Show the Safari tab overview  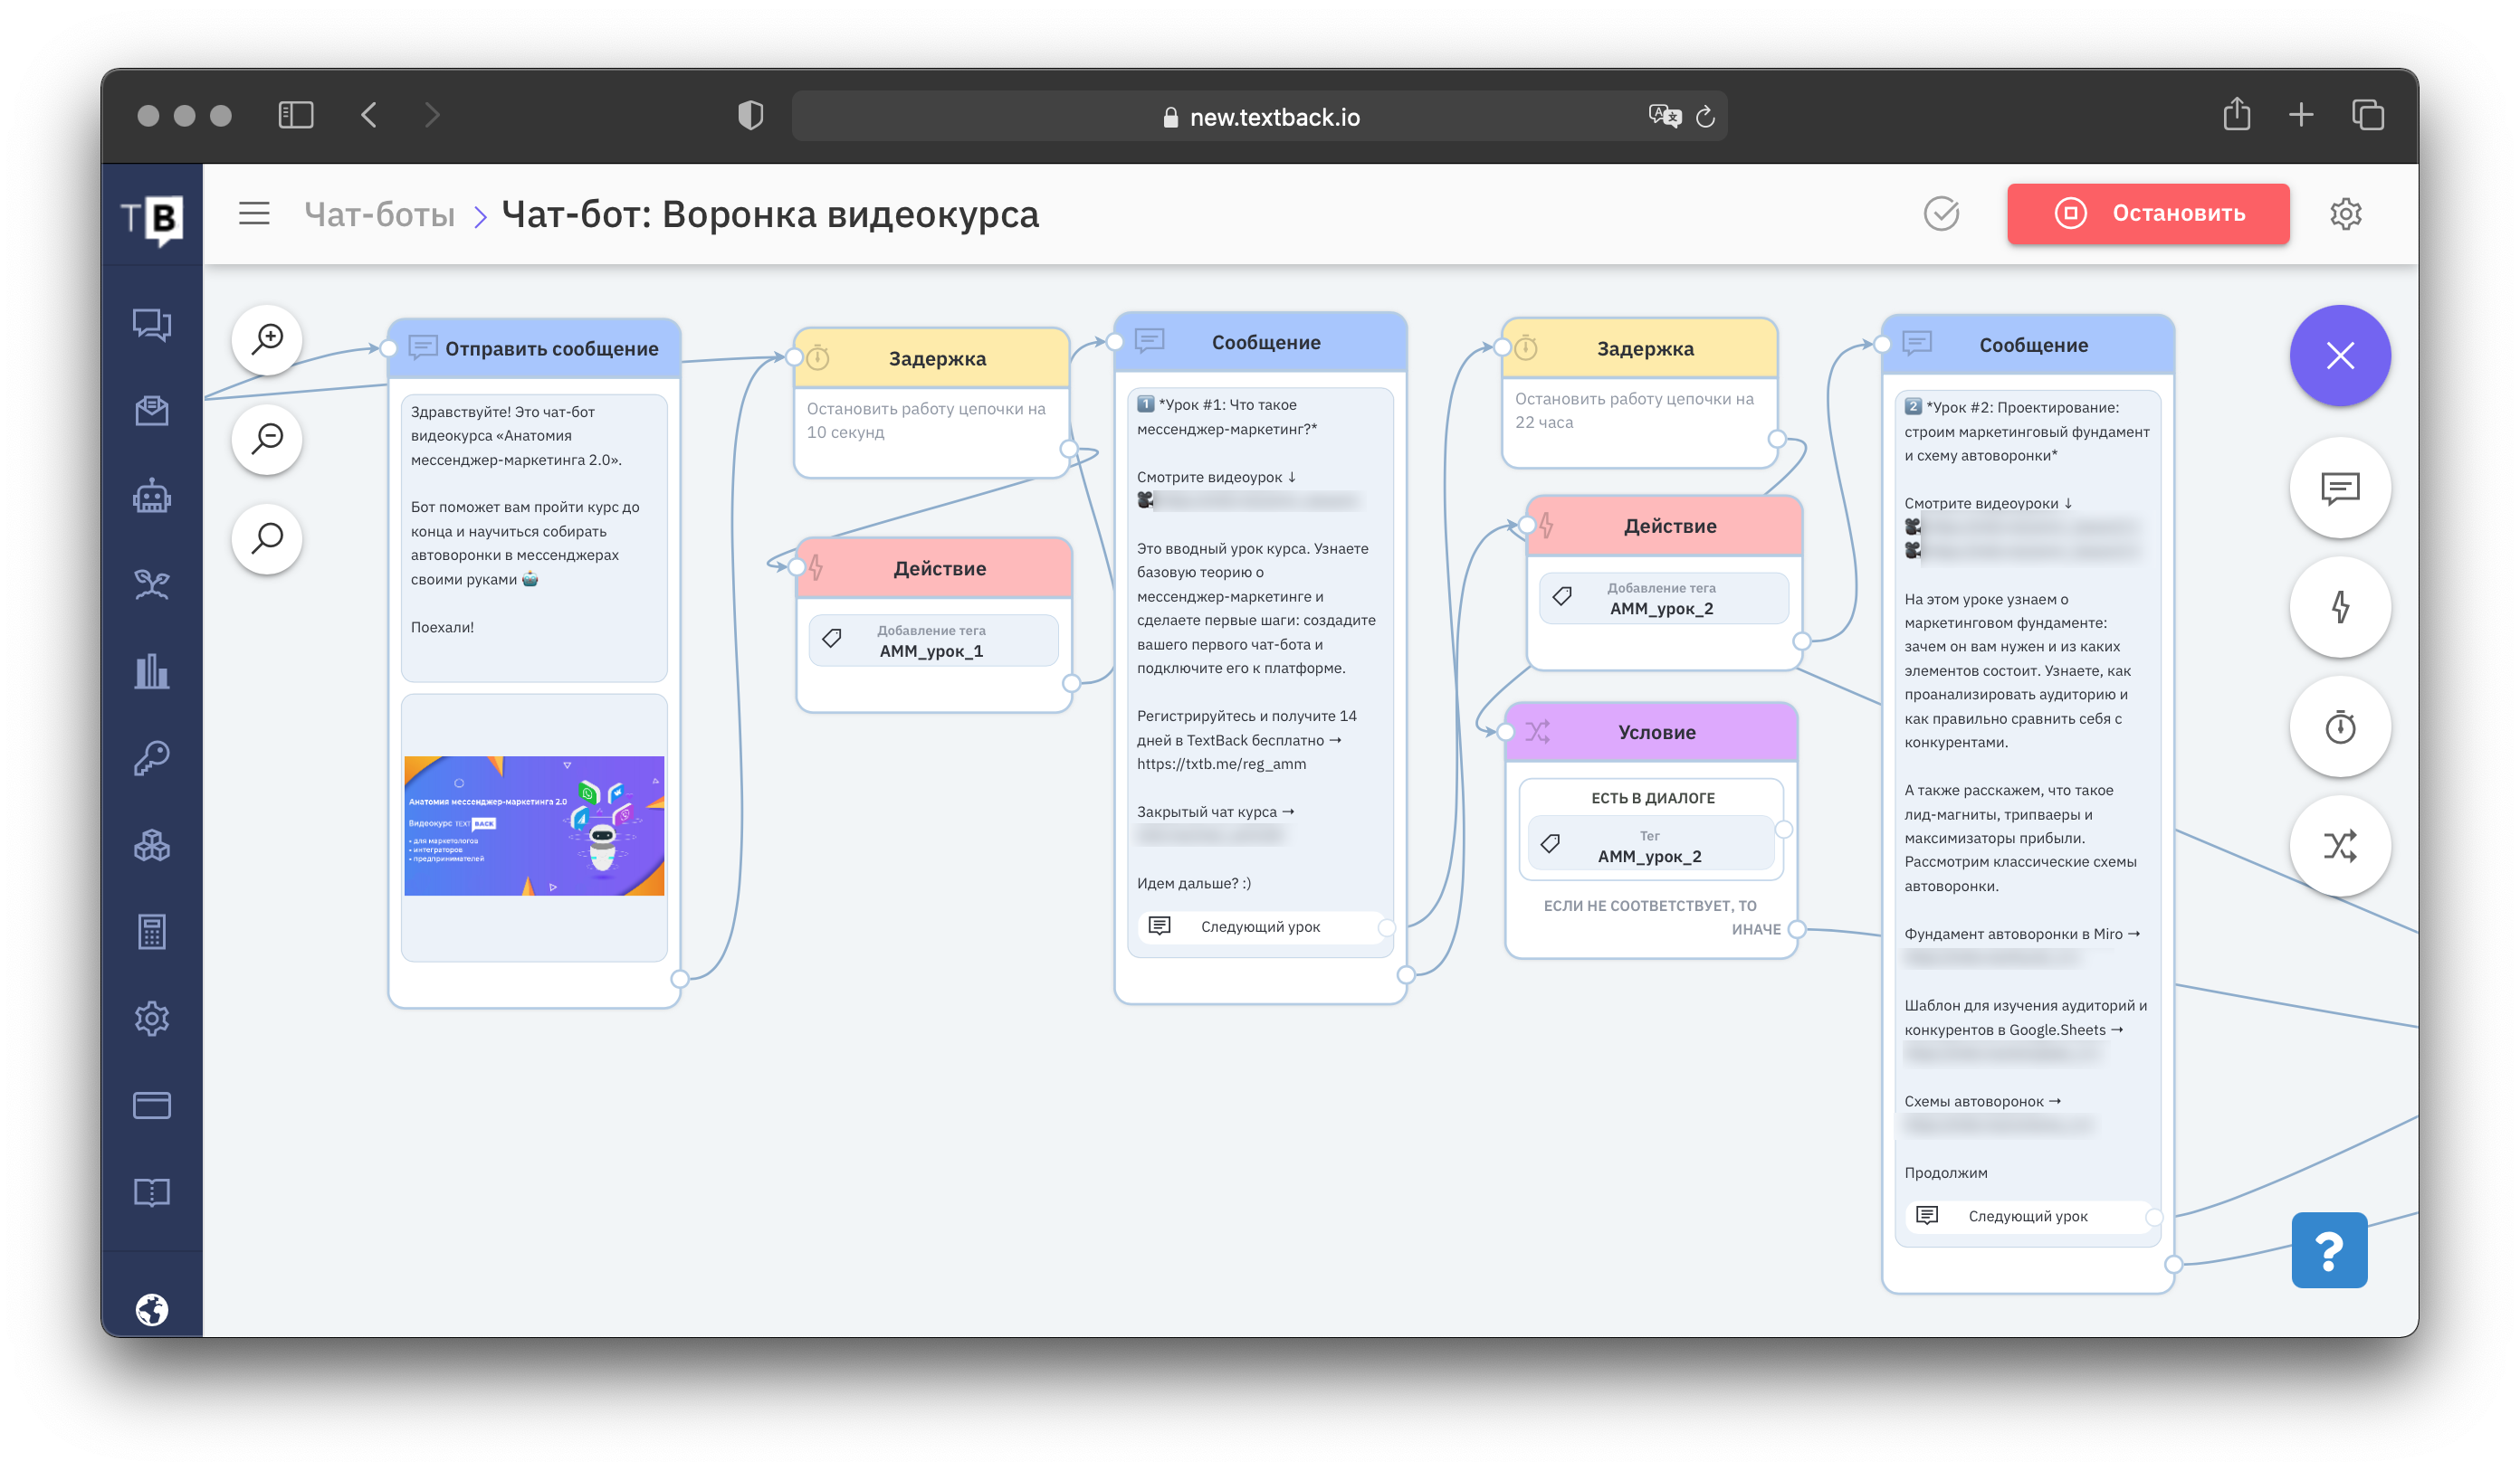[x=2367, y=115]
